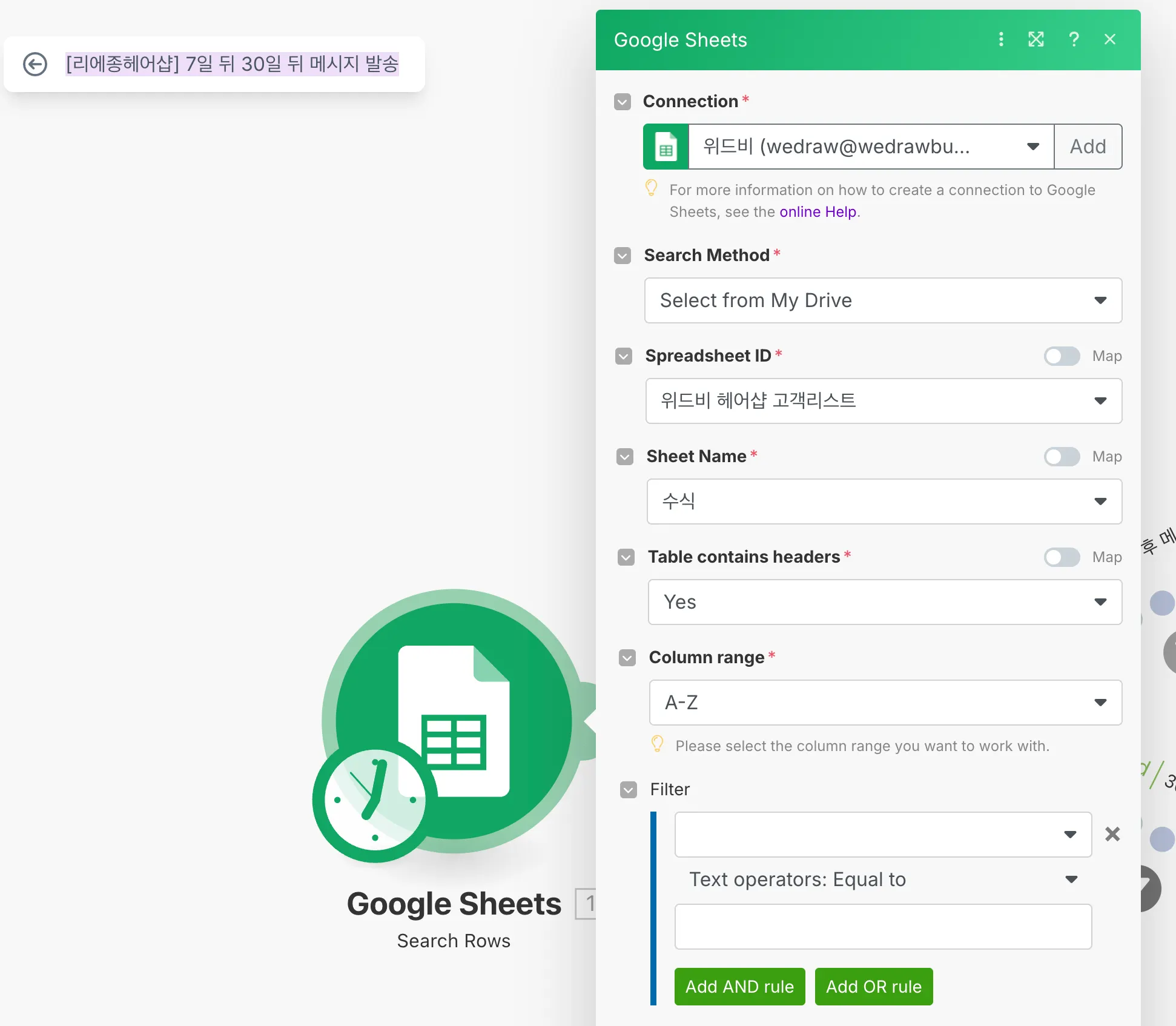1176x1026 pixels.
Task: Click the Google Sheets icon in Connection field
Action: pos(666,147)
